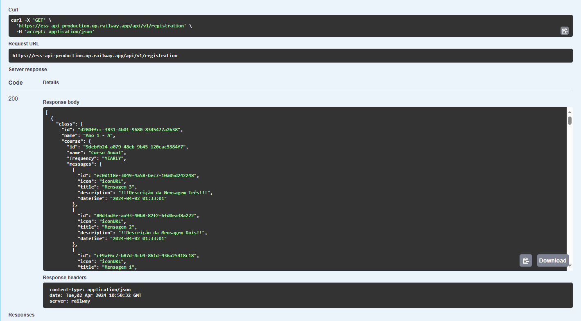Image resolution: width=581 pixels, height=321 pixels.
Task: Click the date header line
Action: coord(95,295)
